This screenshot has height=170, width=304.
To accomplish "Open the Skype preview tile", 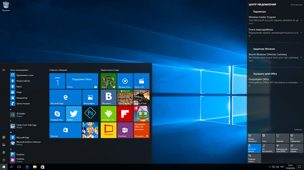I will (57, 114).
